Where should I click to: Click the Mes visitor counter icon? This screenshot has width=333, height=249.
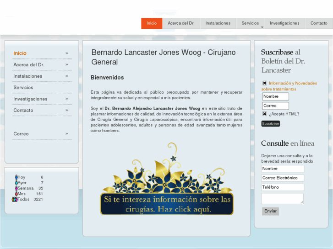pyautogui.click(x=16, y=193)
